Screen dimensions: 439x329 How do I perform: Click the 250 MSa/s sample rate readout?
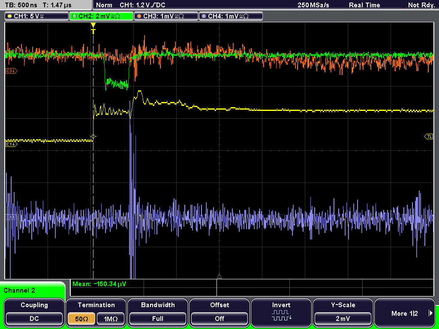coord(313,5)
